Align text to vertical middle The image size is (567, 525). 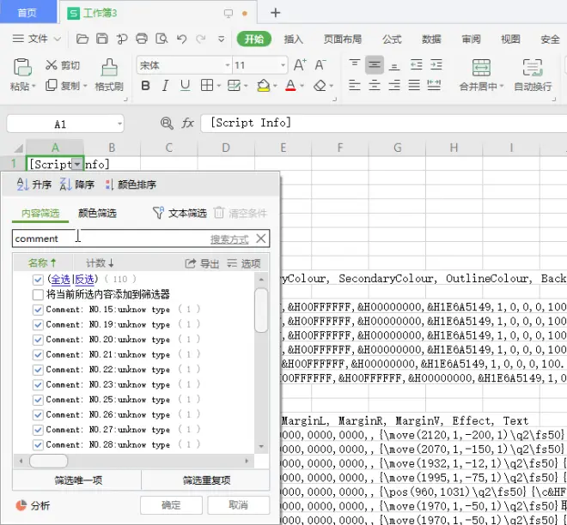tap(375, 64)
